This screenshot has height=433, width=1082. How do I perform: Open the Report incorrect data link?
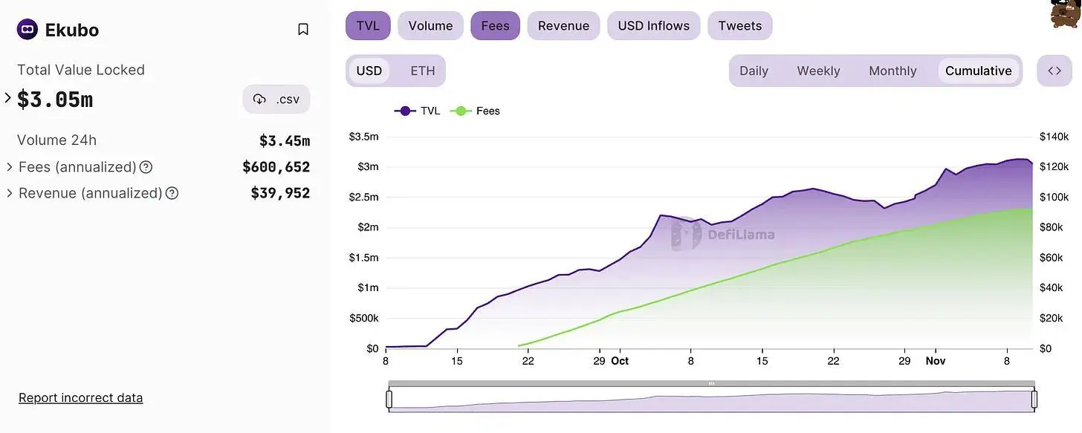click(80, 398)
